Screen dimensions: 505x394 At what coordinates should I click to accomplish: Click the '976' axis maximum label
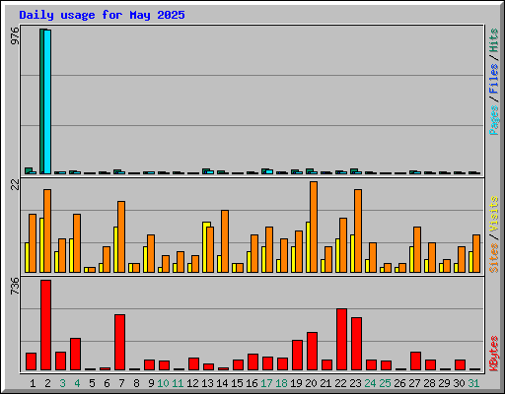click(x=16, y=35)
